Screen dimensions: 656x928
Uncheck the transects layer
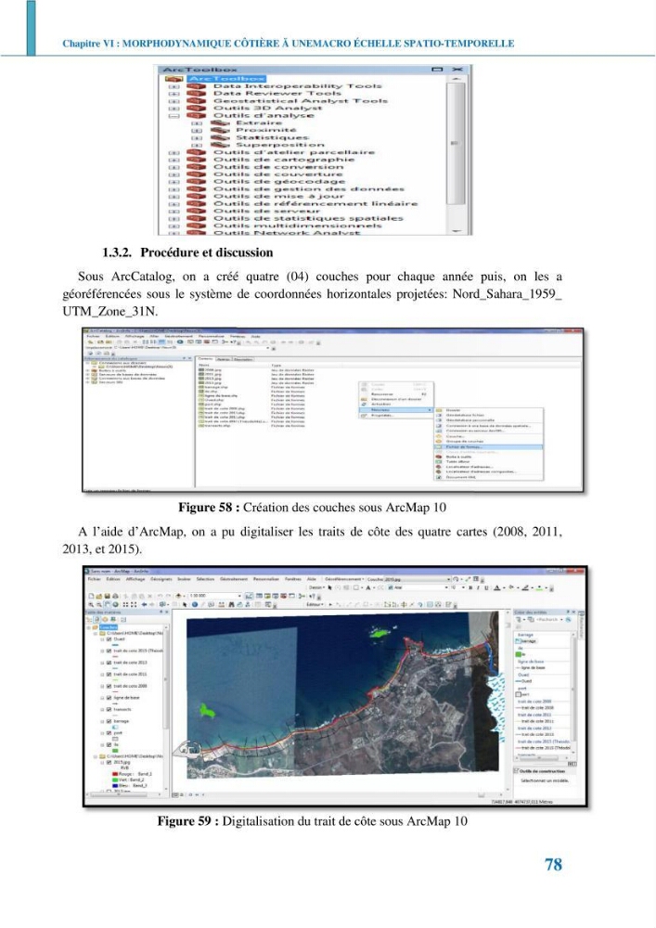click(x=109, y=709)
